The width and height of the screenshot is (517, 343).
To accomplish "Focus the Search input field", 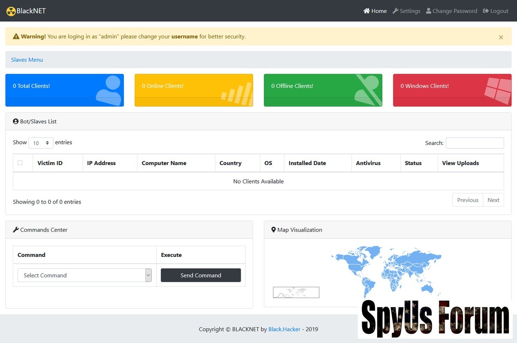I will point(475,143).
